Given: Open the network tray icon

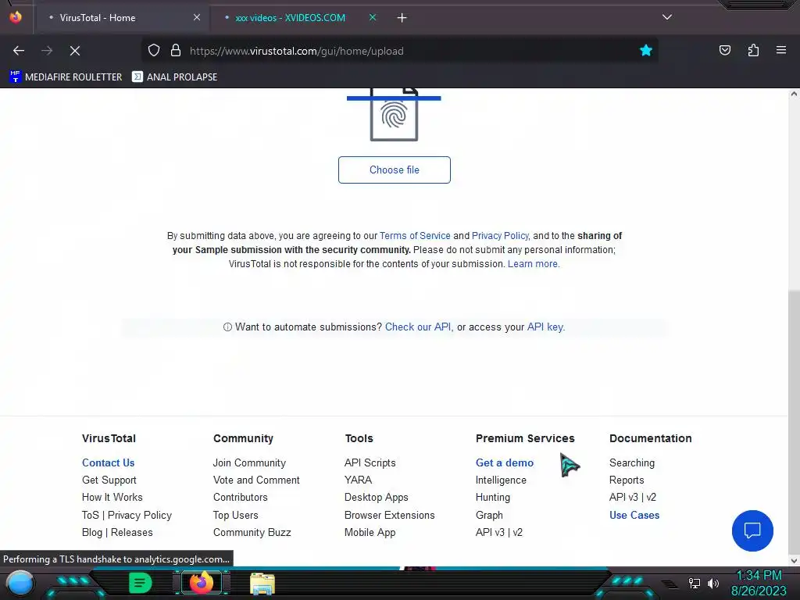Looking at the screenshot, I should [x=695, y=583].
